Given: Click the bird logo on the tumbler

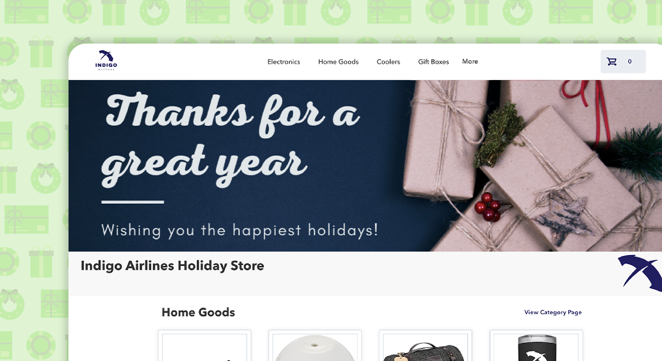Looking at the screenshot, I should click(537, 356).
